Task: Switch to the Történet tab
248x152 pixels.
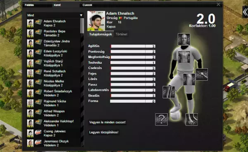Action: coord(122,34)
